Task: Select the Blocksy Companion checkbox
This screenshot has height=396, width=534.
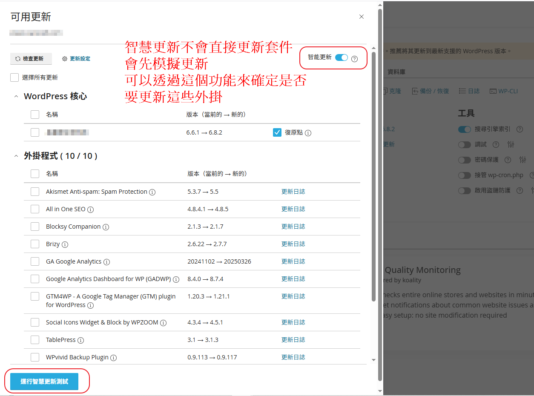Action: coord(35,227)
